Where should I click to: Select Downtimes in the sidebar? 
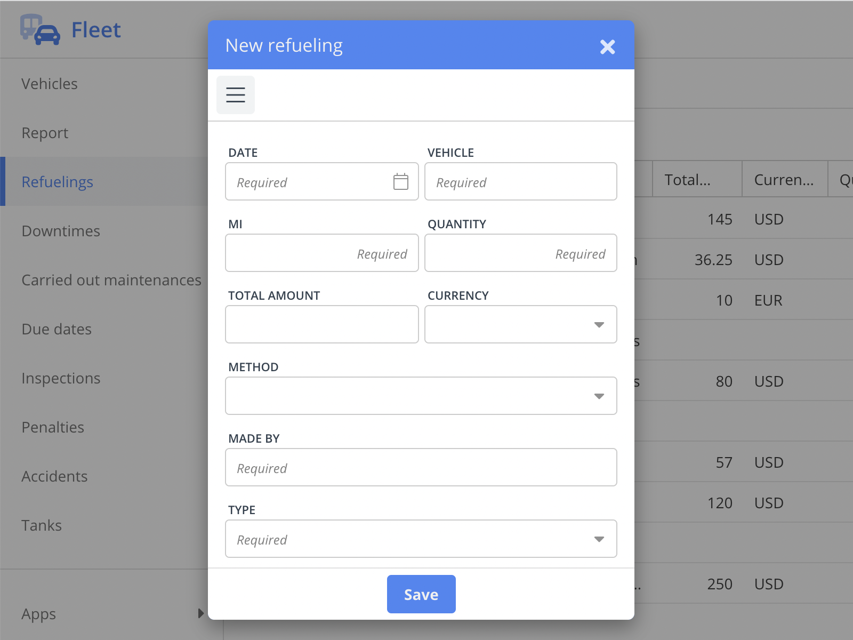pos(61,231)
